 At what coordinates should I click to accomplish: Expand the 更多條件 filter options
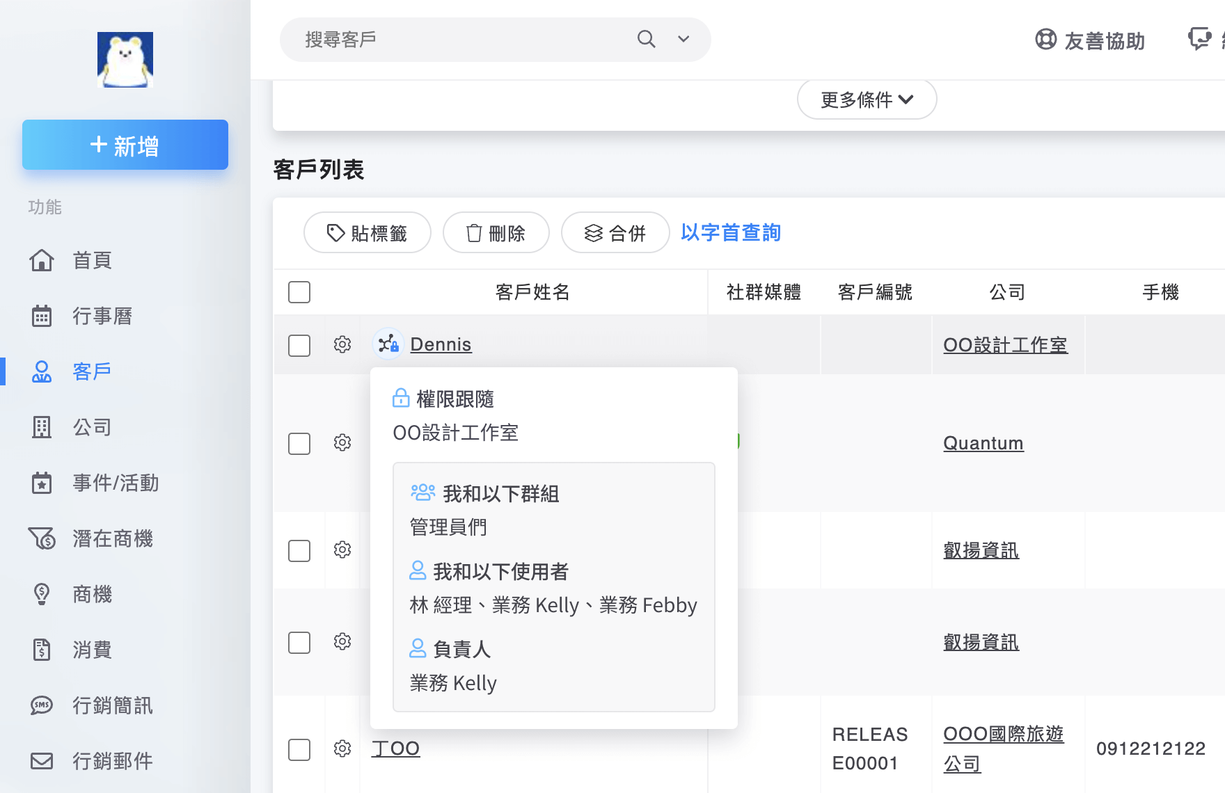[x=866, y=99]
